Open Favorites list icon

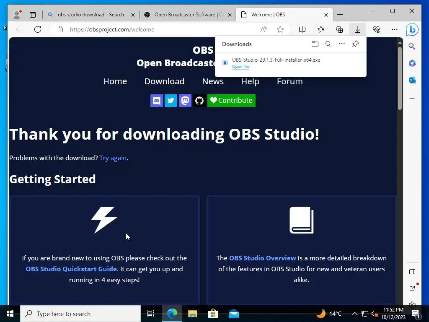[321, 29]
